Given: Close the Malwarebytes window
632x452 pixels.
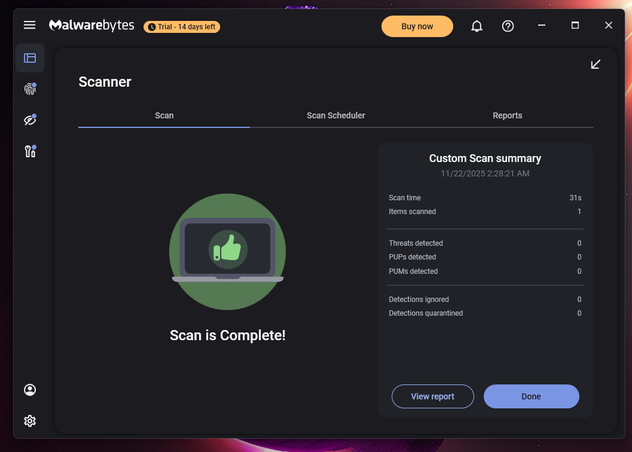Looking at the screenshot, I should click(x=609, y=25).
